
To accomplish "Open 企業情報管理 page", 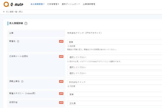I will point(89,4).
